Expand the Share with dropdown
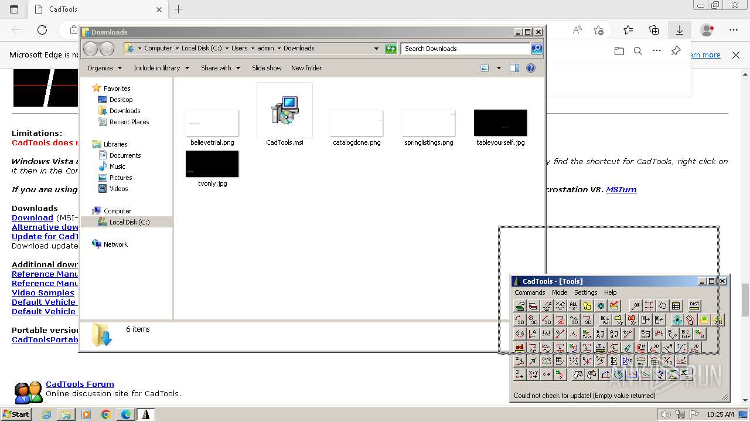 click(220, 68)
